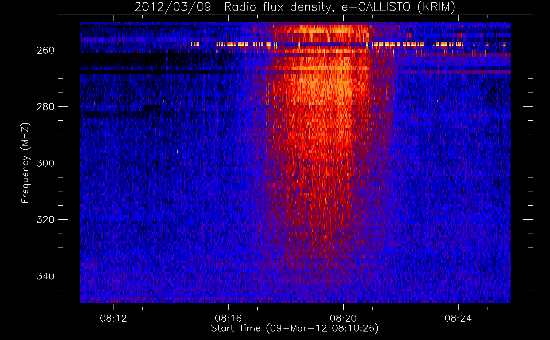Click the 280 frequency tick label
The width and height of the screenshot is (550, 340).
(x=46, y=107)
